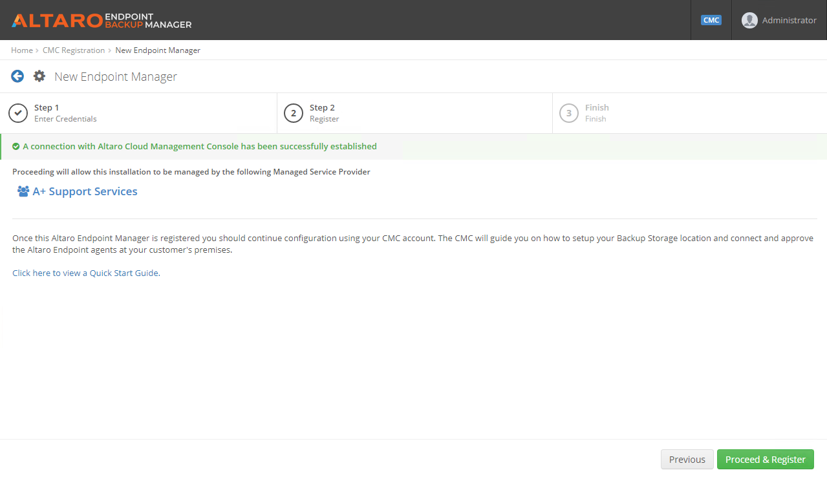The height and width of the screenshot is (479, 827).
Task: Click the A+ Support Services group icon
Action: click(23, 191)
